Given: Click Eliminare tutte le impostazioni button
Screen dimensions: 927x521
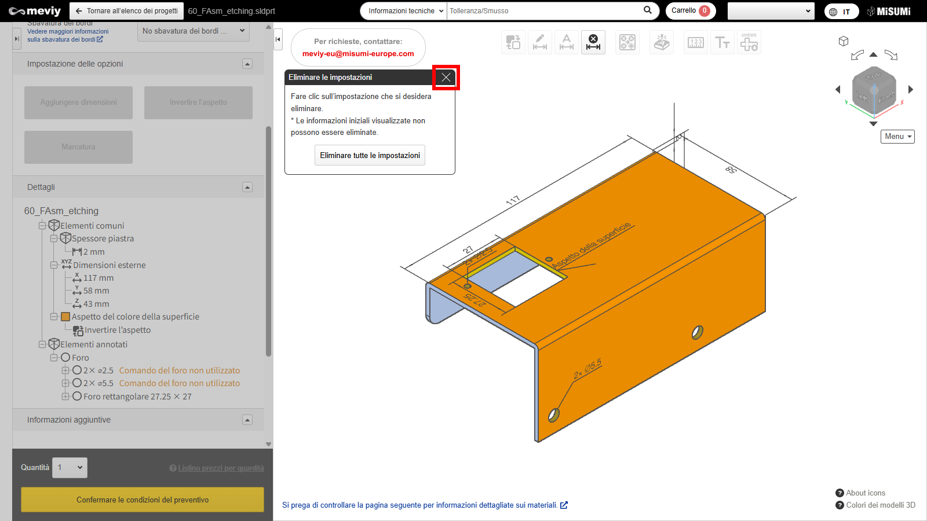Looking at the screenshot, I should coord(370,155).
